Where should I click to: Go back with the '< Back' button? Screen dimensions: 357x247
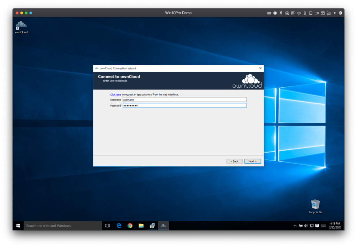coord(234,161)
